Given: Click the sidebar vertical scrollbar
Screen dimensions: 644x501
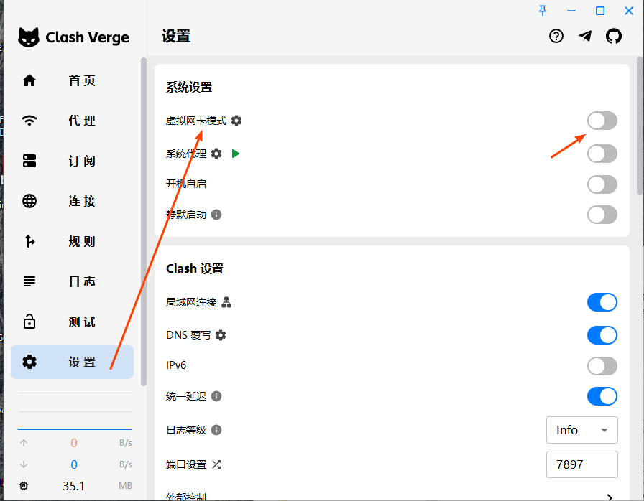Looking at the screenshot, I should click(143, 221).
